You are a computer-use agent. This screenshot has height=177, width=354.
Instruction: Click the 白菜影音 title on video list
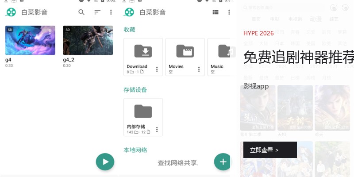point(35,12)
